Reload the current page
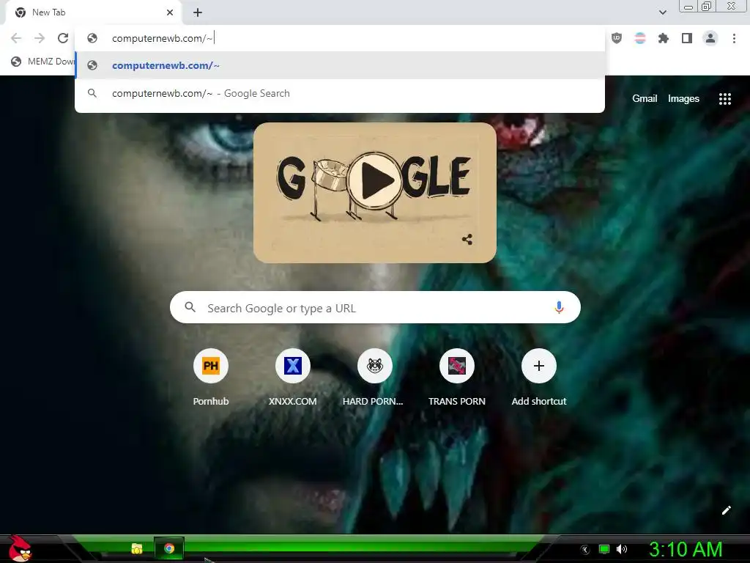This screenshot has width=750, height=563. coord(63,38)
